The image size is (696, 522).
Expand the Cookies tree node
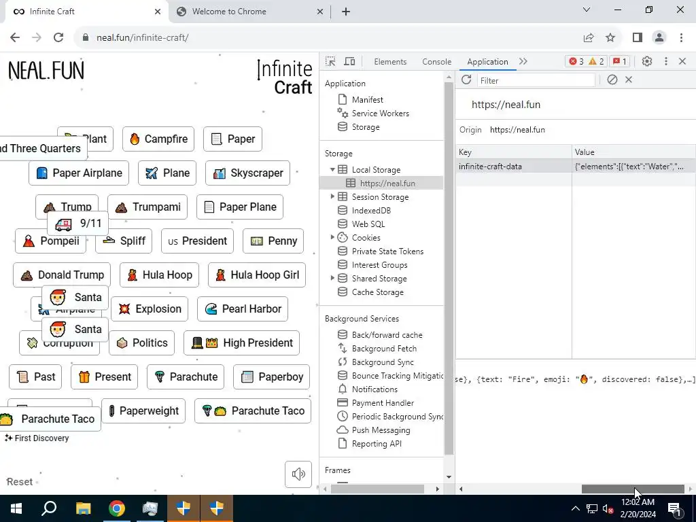(x=332, y=237)
